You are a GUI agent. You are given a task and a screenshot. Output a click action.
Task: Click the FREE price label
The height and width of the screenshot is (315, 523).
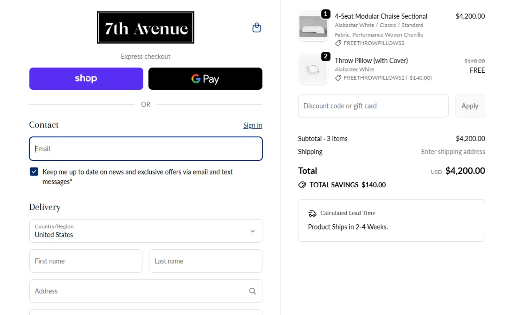click(x=477, y=70)
